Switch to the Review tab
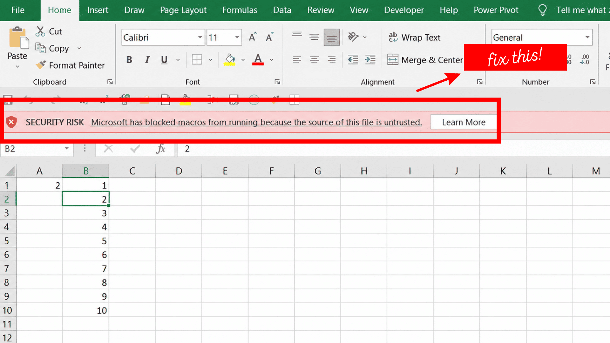Image resolution: width=610 pixels, height=343 pixels. (321, 10)
